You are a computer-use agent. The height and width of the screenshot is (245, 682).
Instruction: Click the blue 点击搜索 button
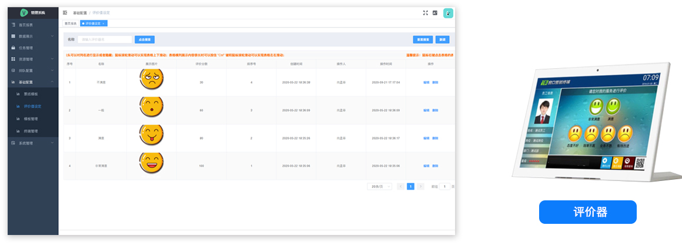(x=144, y=39)
